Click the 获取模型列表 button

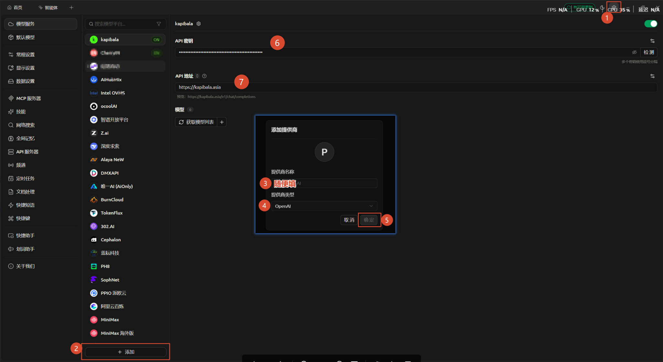point(196,122)
